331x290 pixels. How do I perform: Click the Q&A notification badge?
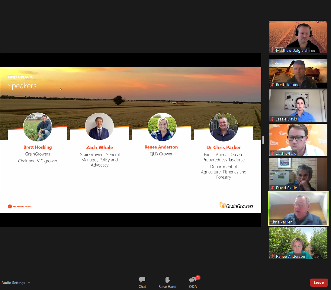(198, 278)
